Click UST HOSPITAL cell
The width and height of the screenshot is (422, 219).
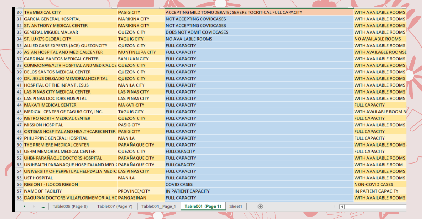[x=70, y=178]
